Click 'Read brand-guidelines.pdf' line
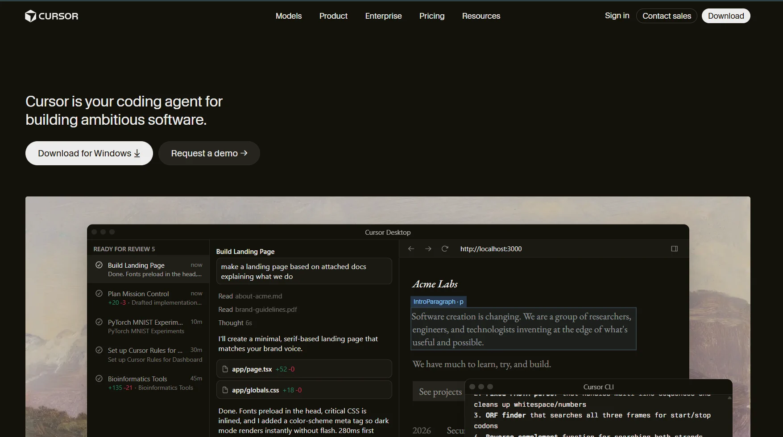 tap(257, 310)
